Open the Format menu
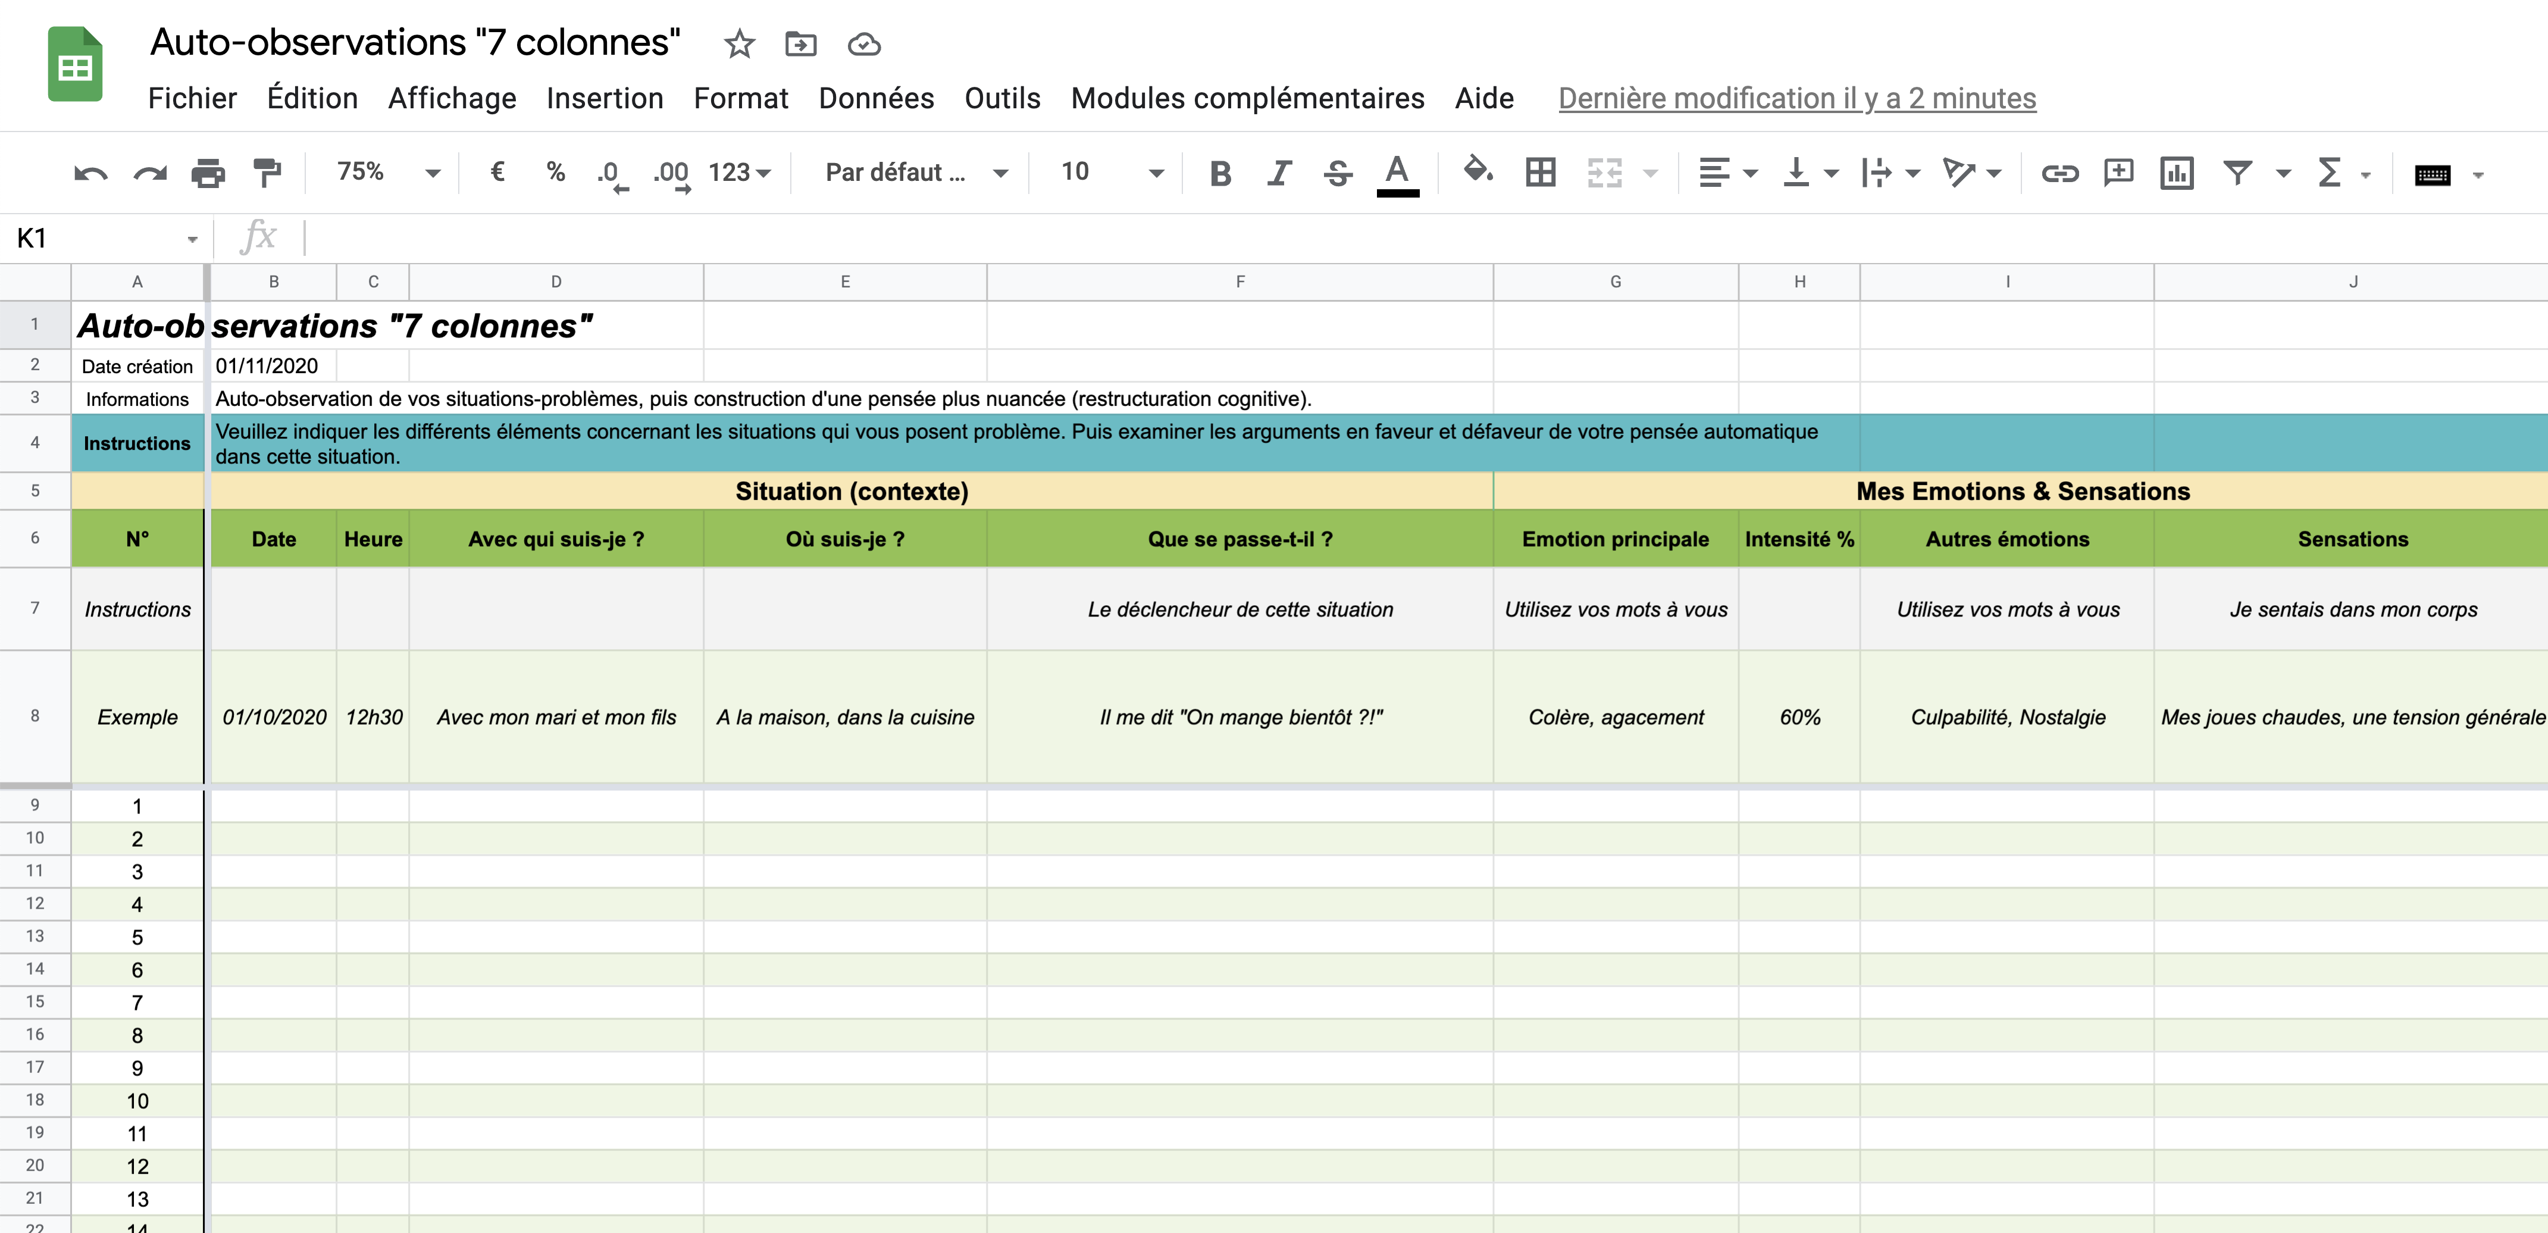The image size is (2548, 1233). click(x=741, y=98)
